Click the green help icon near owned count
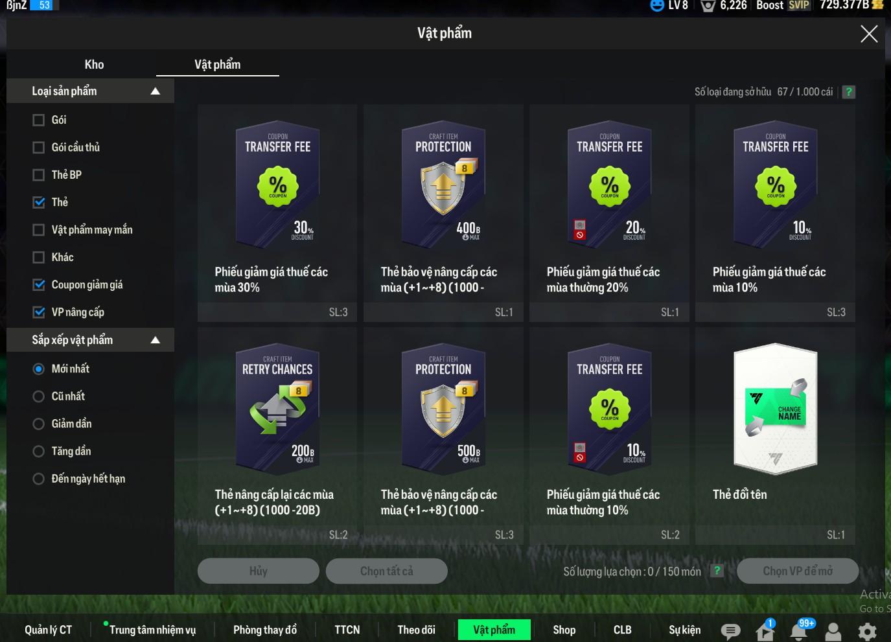 coord(848,92)
